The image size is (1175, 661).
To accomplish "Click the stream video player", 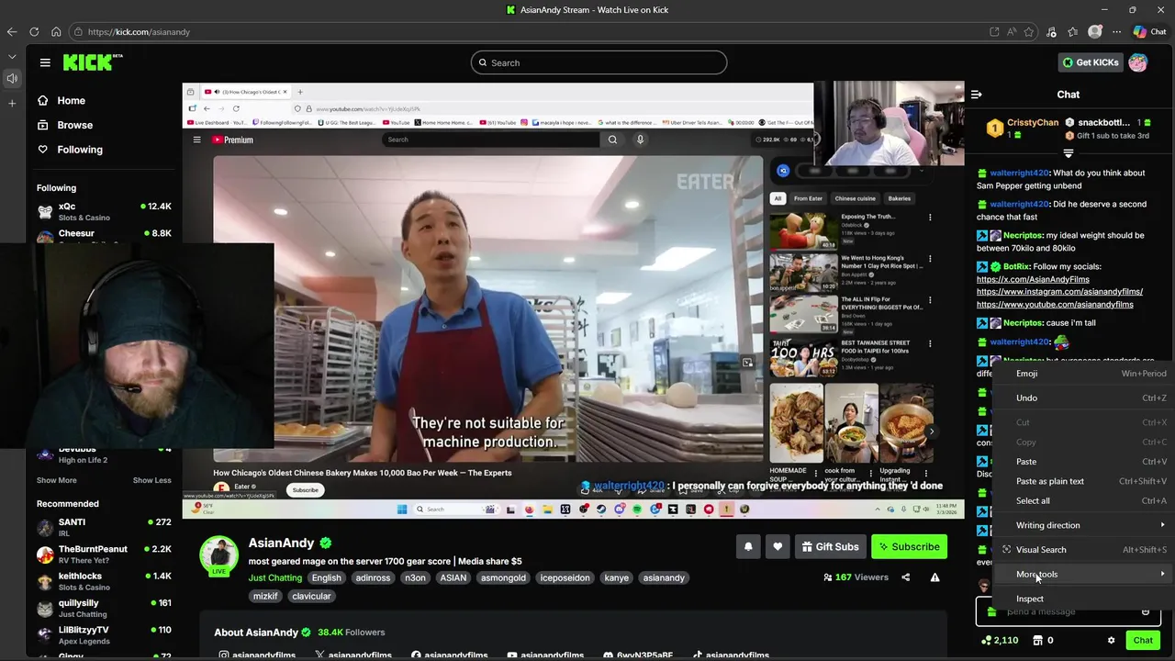I will coord(573,300).
